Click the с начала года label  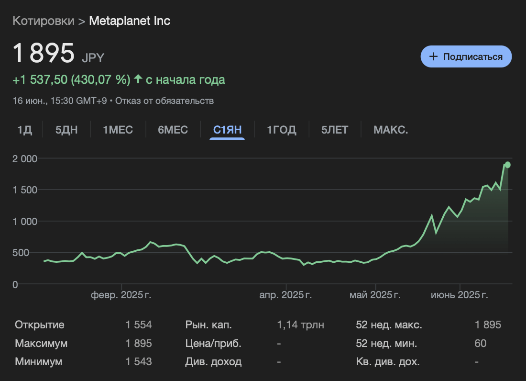186,79
